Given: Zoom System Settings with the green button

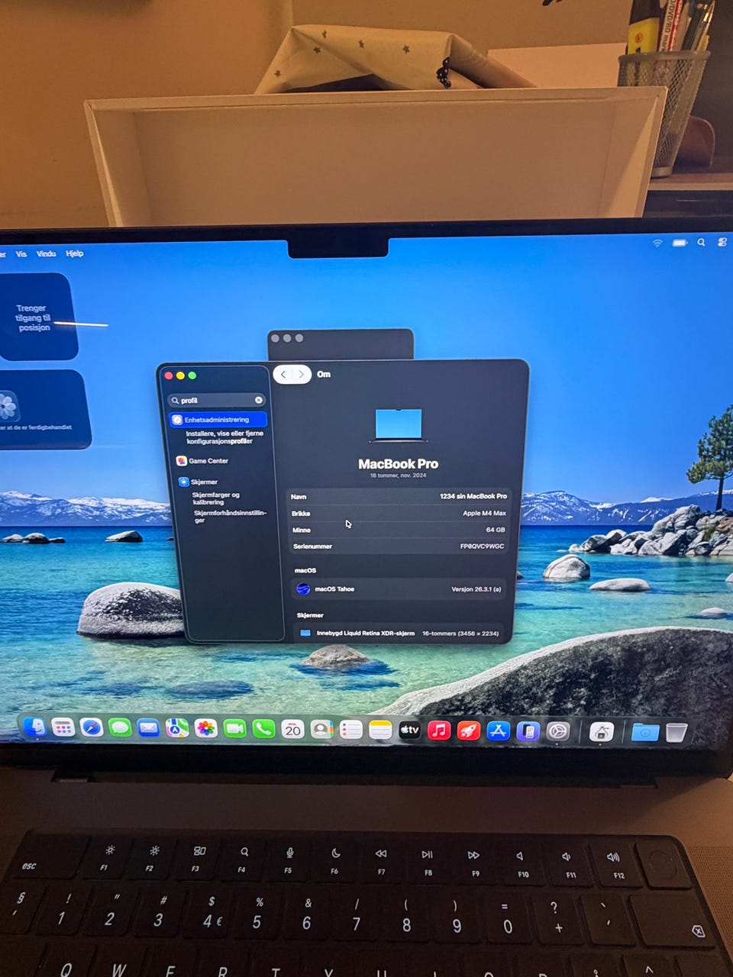Looking at the screenshot, I should pyautogui.click(x=192, y=376).
